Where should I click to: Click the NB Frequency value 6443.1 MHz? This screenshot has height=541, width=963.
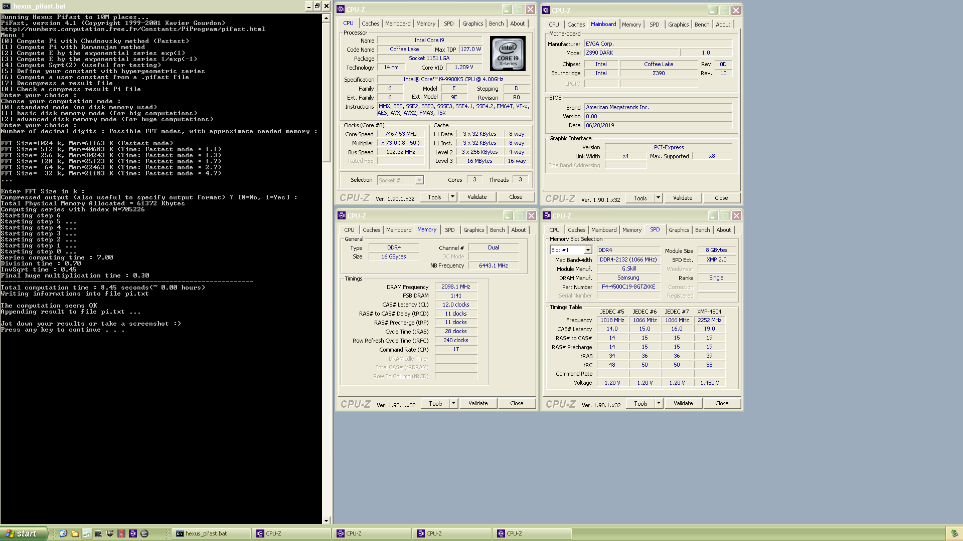point(493,265)
